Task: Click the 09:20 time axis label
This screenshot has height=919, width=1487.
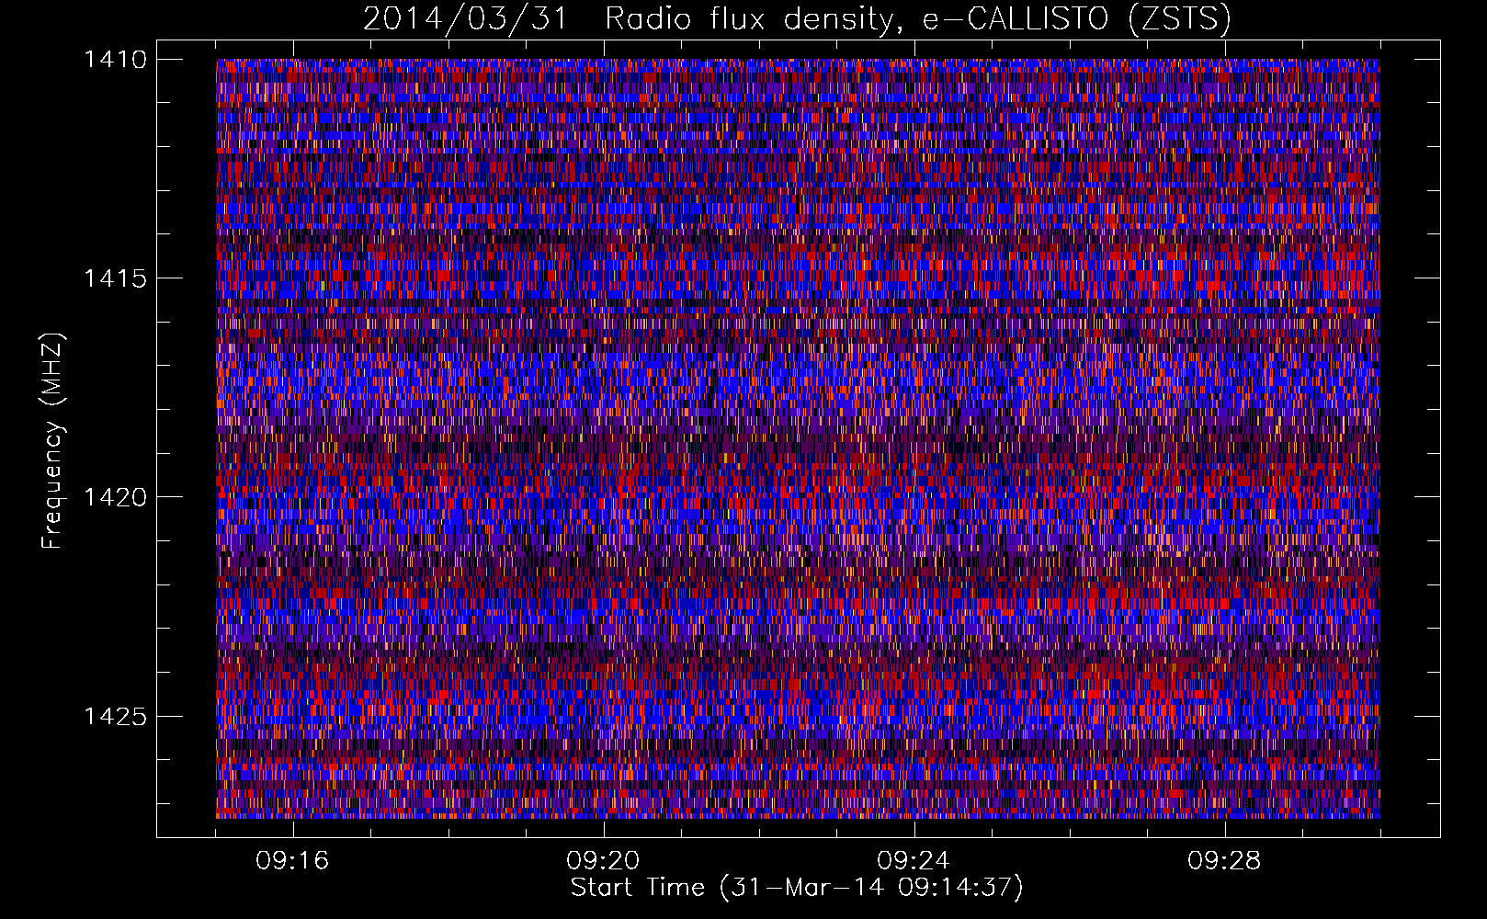Action: 603,860
